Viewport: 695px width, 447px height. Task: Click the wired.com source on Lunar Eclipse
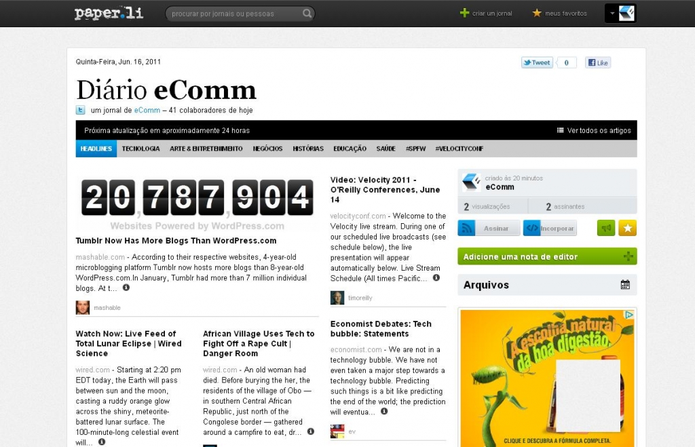92,370
